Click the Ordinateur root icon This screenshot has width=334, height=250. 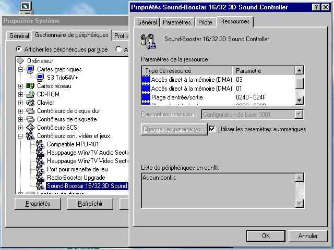(x=20, y=61)
